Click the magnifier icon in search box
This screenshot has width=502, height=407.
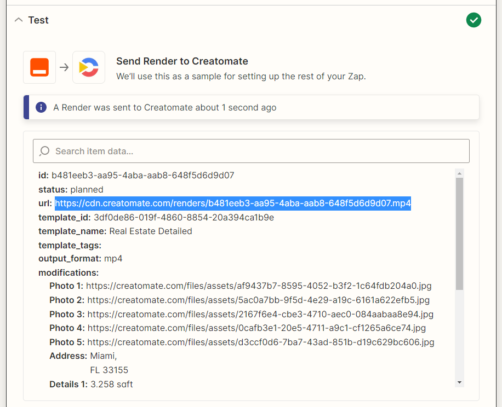coord(44,151)
